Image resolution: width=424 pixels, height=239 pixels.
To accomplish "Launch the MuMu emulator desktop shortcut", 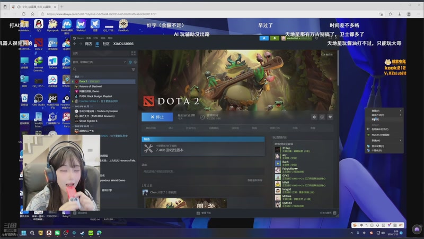I will tap(67, 26).
